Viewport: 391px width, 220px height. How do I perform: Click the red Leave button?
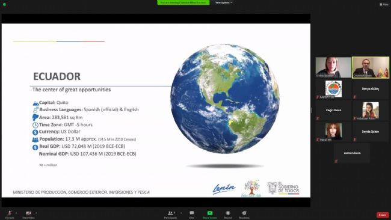pos(382,215)
